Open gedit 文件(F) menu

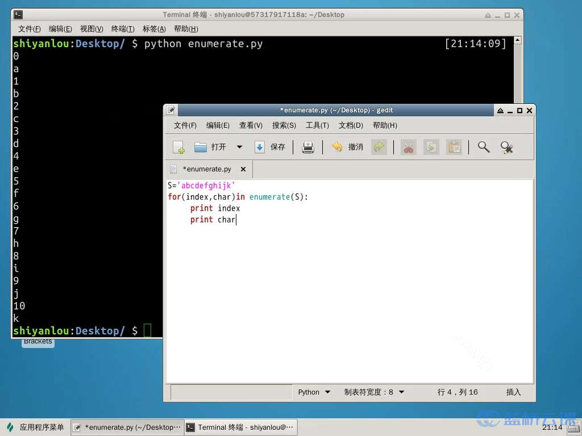(x=185, y=125)
